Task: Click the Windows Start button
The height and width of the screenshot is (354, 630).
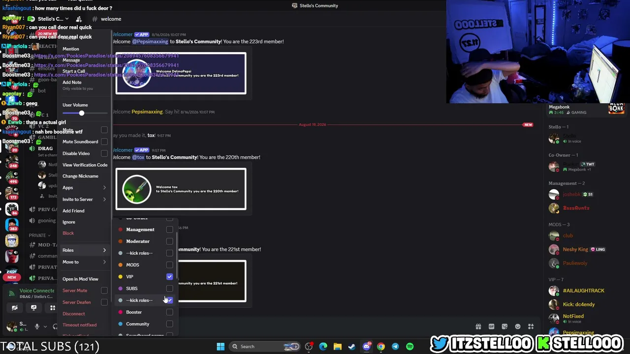Action: (220, 347)
